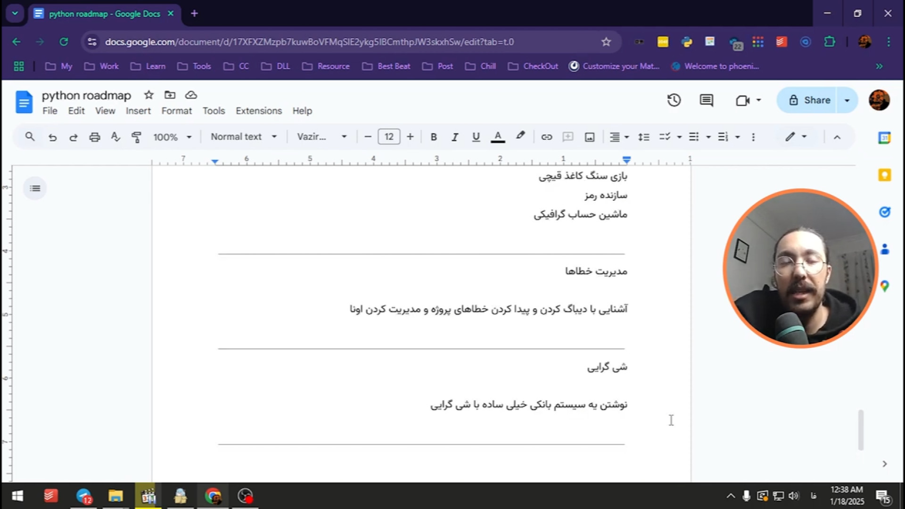Screen dimensions: 905x509
Task: Click the font size field showing 12
Action: pyautogui.click(x=389, y=137)
